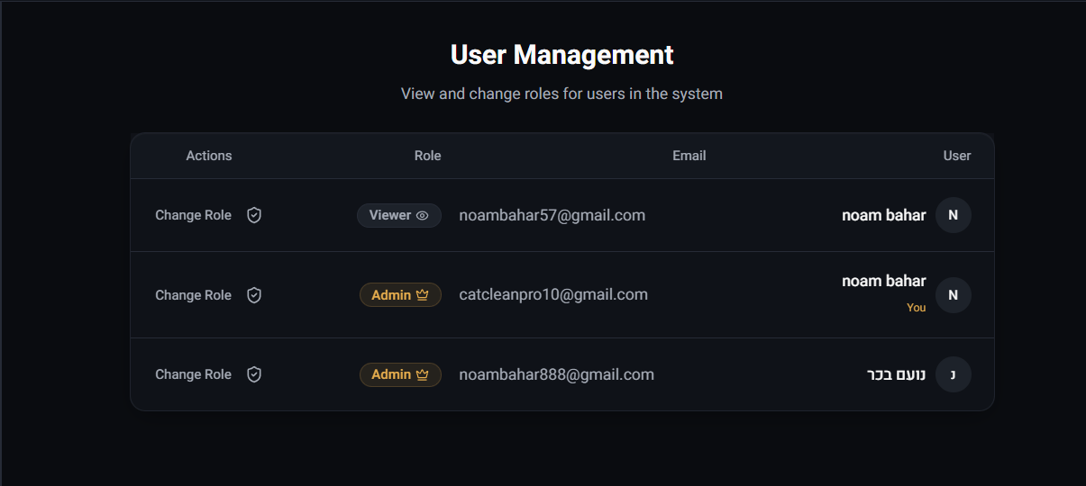Click shield icon in noambahar888@gmail.com row
Image resolution: width=1086 pixels, height=486 pixels.
click(x=254, y=374)
